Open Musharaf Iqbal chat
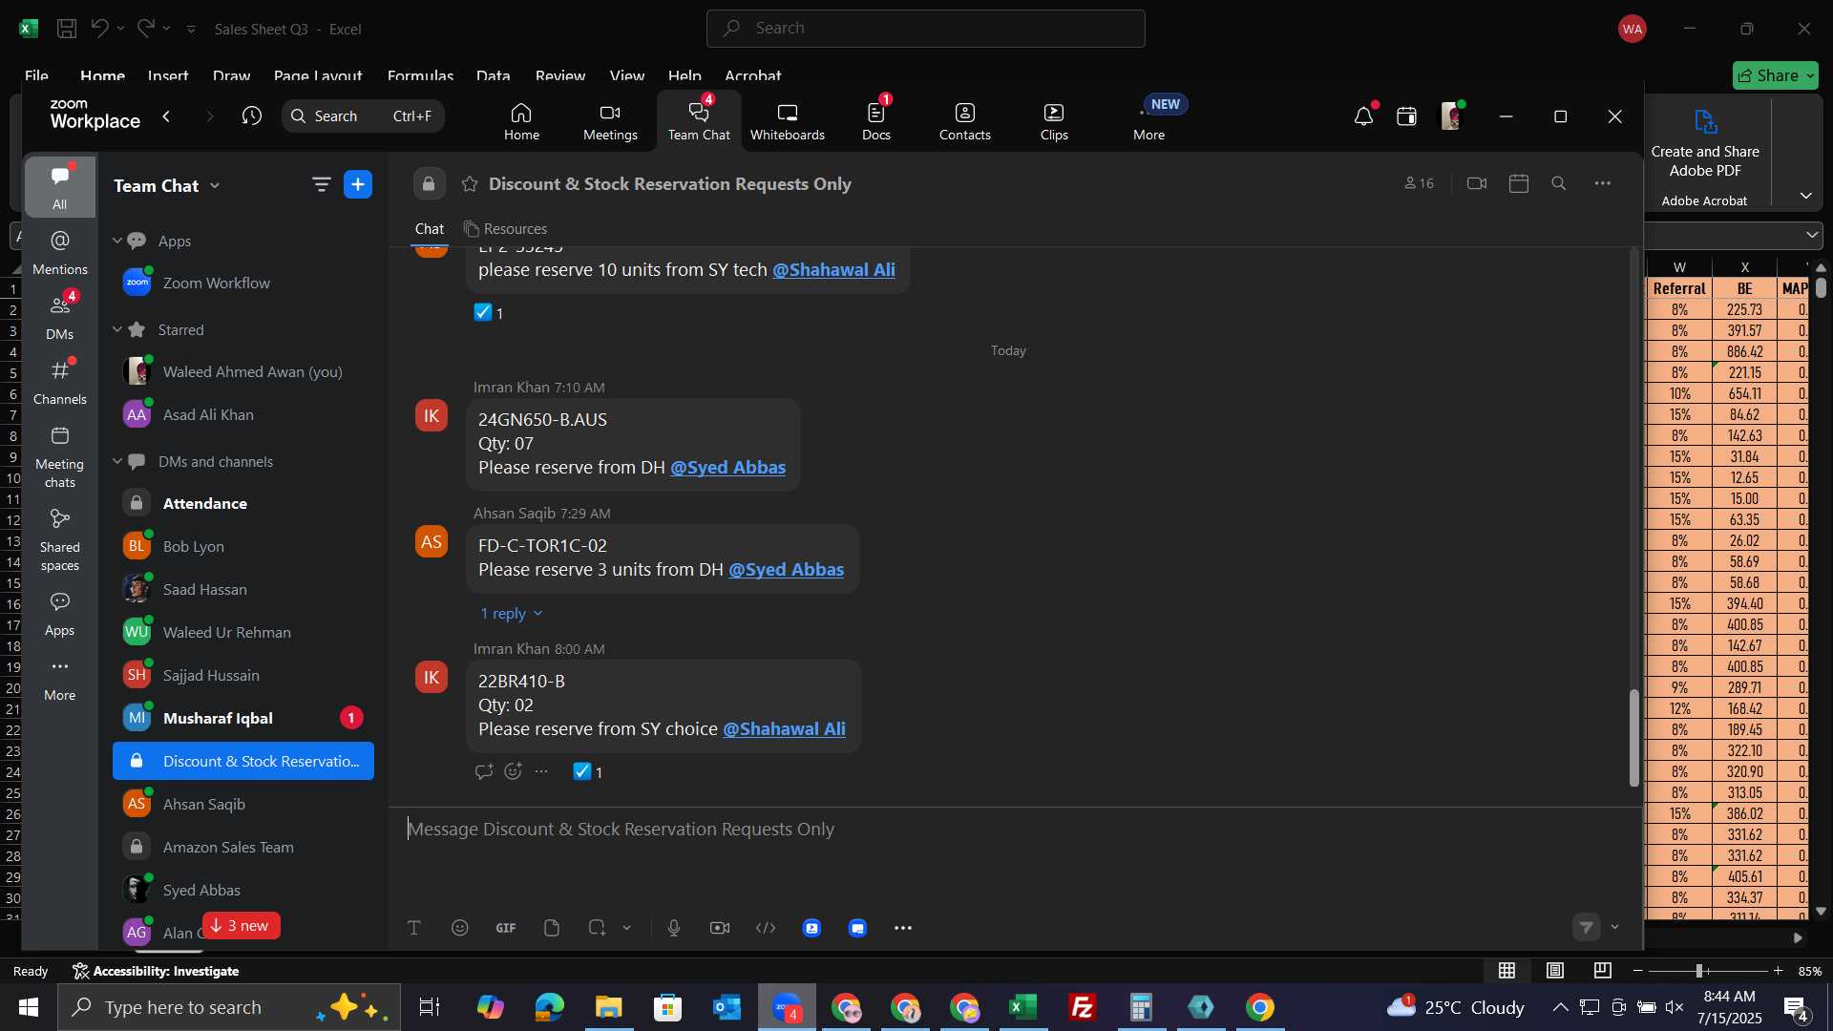Viewport: 1833px width, 1031px height. 243,718
